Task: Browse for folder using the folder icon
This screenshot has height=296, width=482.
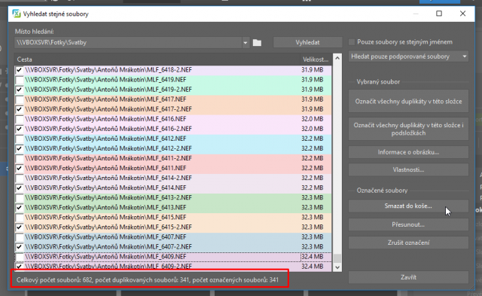Action: click(257, 43)
